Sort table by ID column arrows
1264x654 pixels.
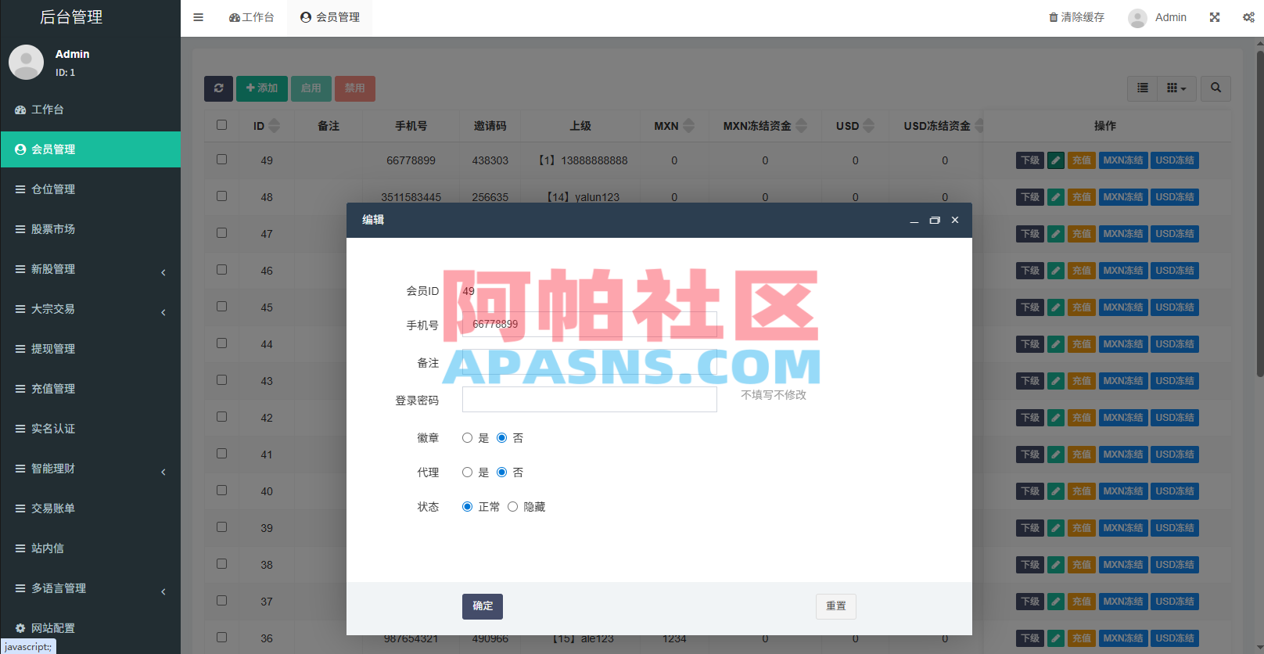tap(274, 126)
